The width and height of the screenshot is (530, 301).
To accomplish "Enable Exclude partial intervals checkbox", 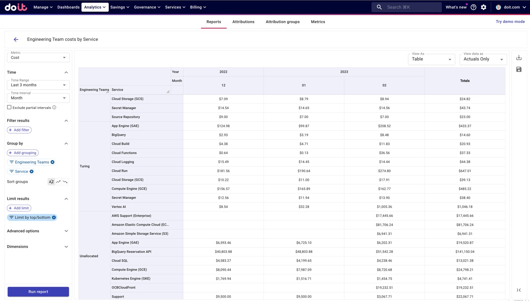I will [x=9, y=107].
